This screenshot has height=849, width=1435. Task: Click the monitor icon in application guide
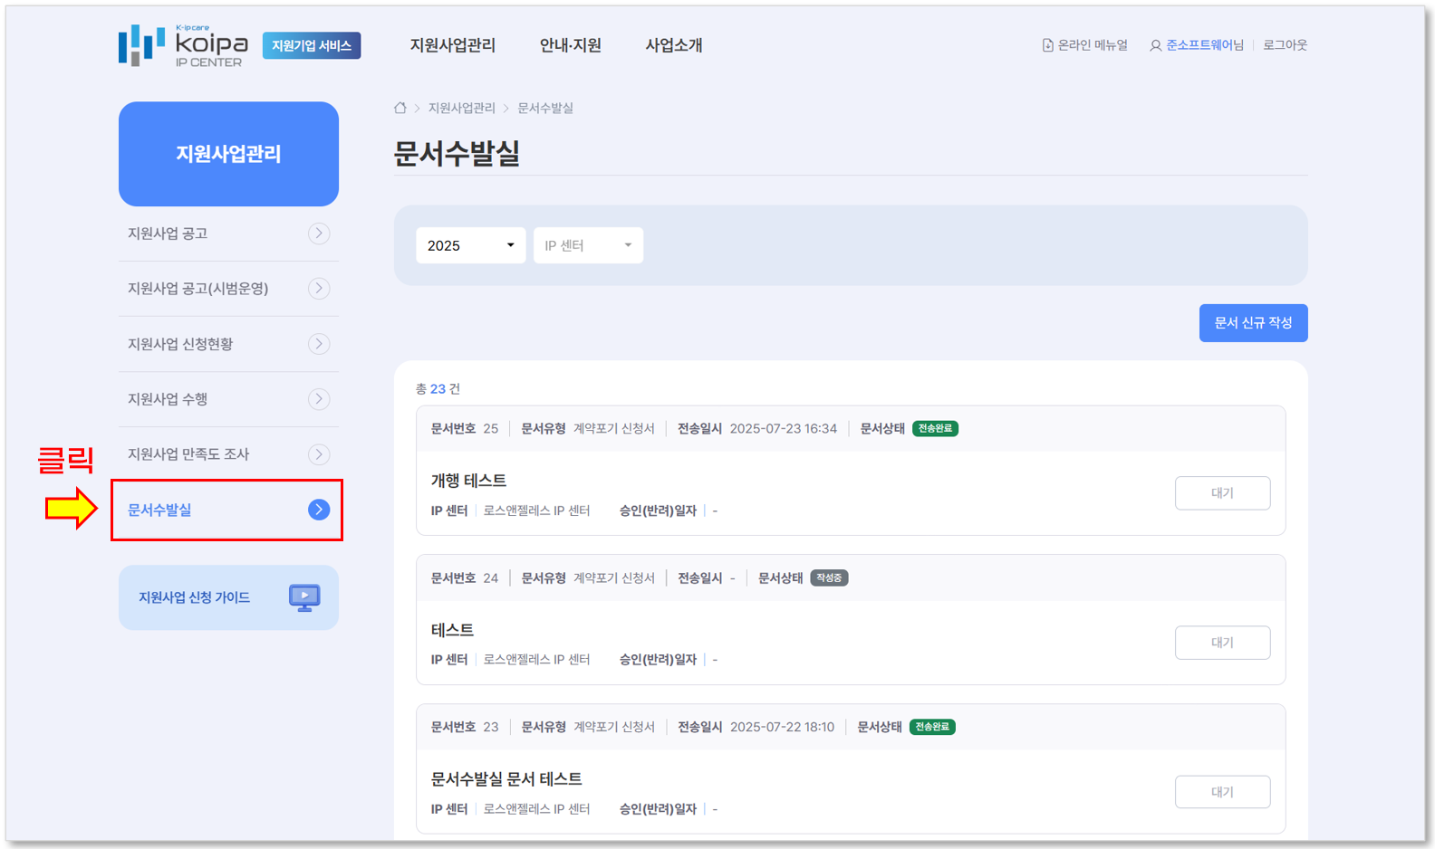tap(304, 597)
